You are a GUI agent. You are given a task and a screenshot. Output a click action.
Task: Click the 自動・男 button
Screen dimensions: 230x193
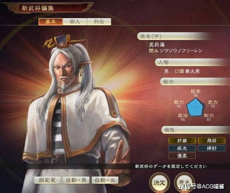point(76,180)
